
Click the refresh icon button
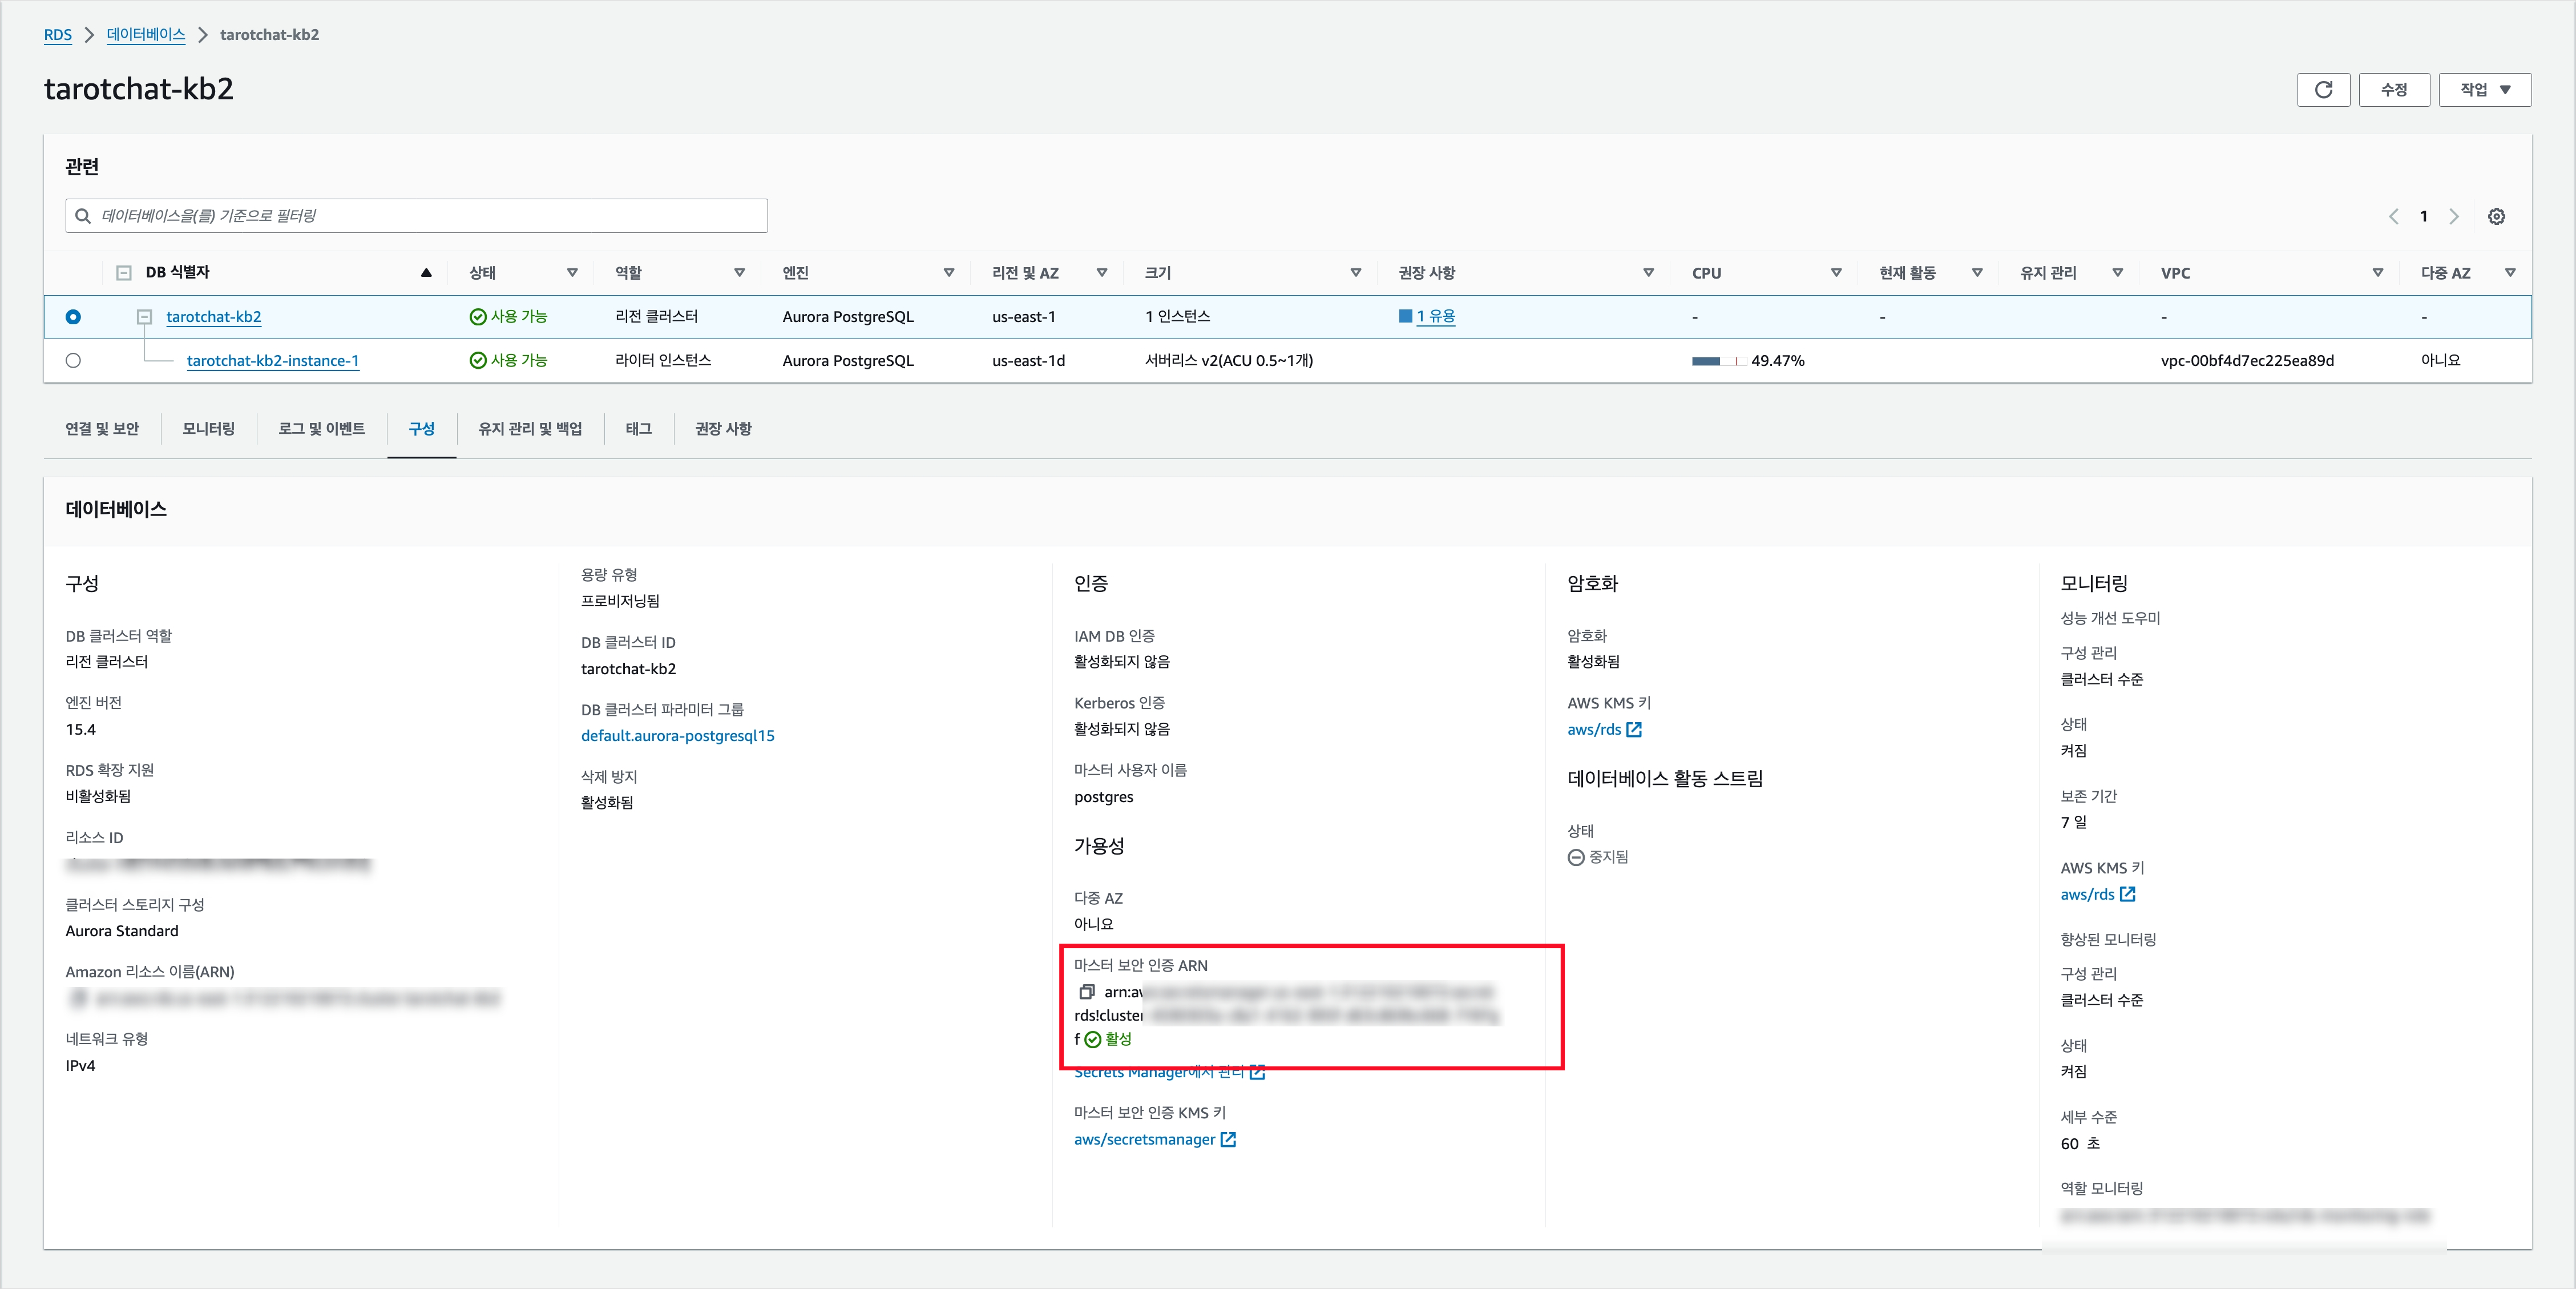pyautogui.click(x=2323, y=90)
